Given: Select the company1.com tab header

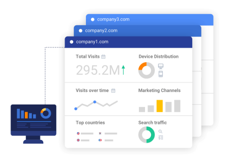Looking at the screenshot, I should coord(92,42).
